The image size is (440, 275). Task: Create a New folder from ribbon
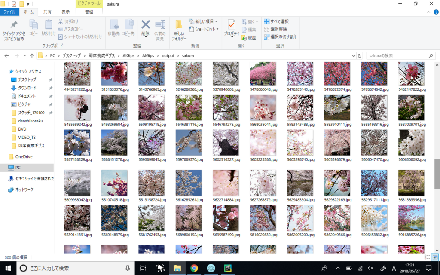click(179, 31)
